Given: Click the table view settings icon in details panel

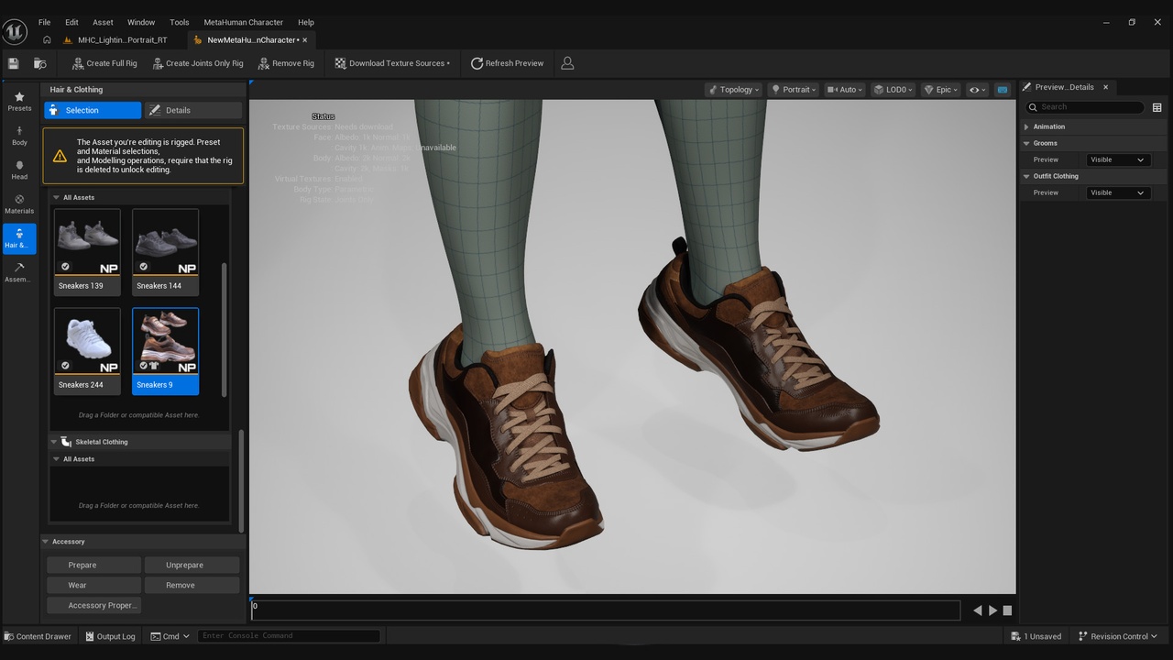Looking at the screenshot, I should 1157,107.
